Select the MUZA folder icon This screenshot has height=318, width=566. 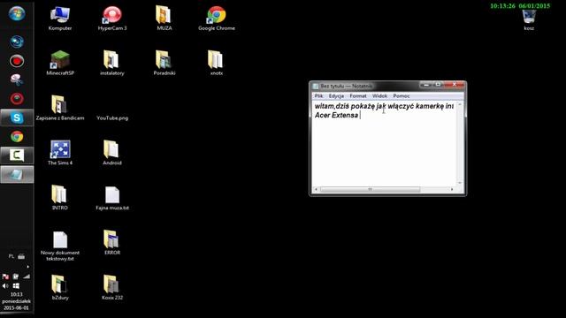[x=164, y=19]
